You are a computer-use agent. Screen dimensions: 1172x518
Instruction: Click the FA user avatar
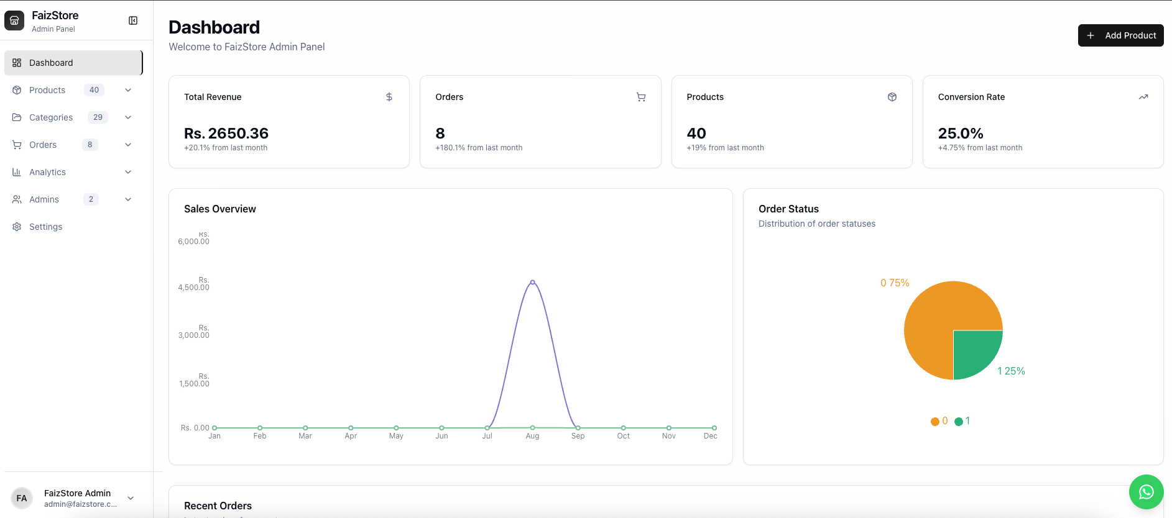(x=22, y=498)
